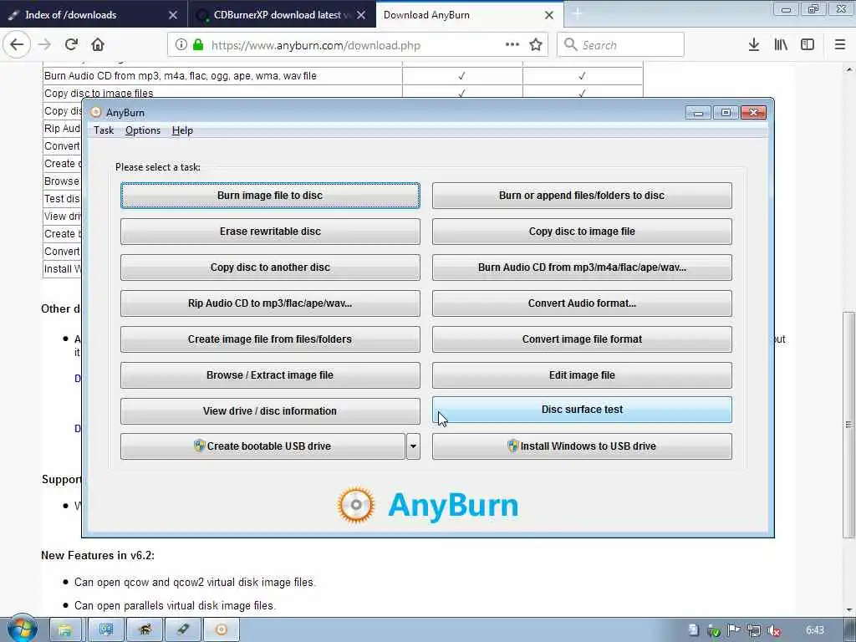The width and height of the screenshot is (856, 642).
Task: Click the network icon in system tray
Action: point(754,631)
